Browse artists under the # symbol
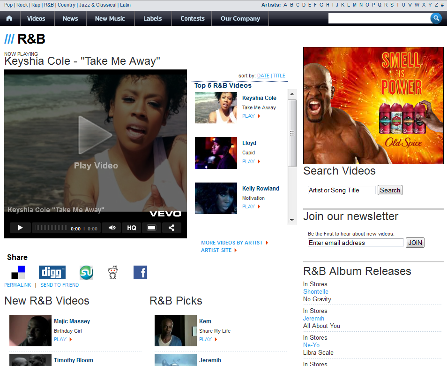This screenshot has width=447, height=366. [x=442, y=5]
